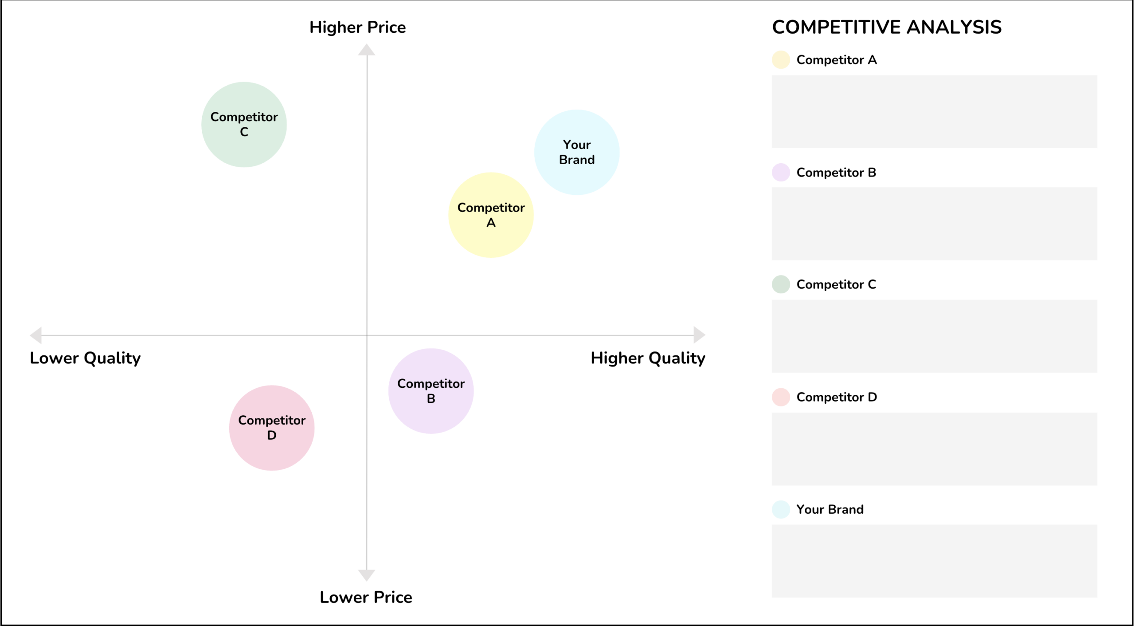Select the Higher Price axis label
1135x626 pixels.
[357, 28]
